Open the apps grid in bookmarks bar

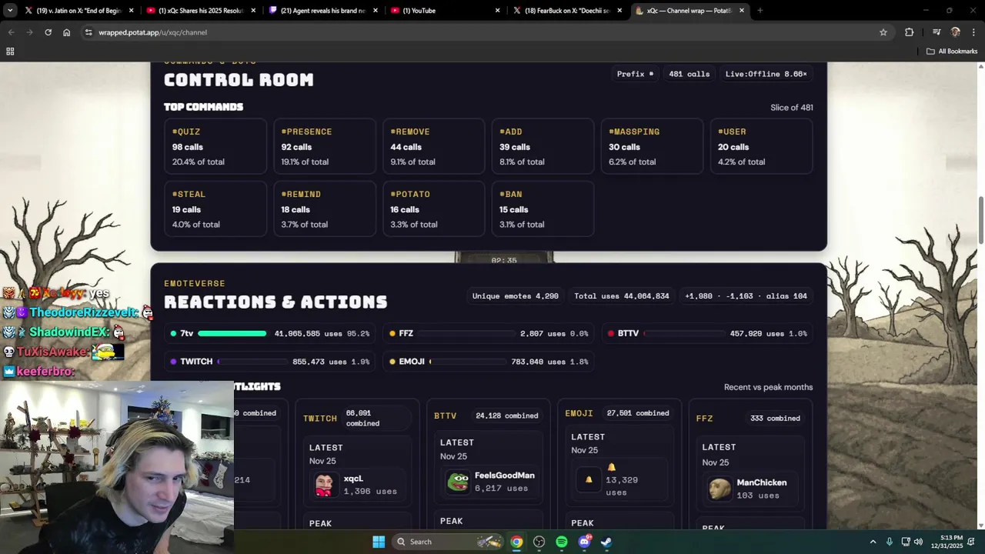[x=10, y=51]
